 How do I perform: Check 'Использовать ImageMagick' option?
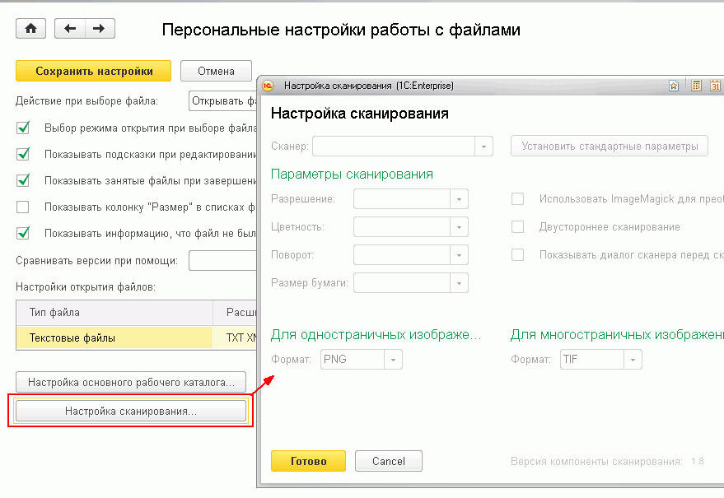pyautogui.click(x=517, y=198)
